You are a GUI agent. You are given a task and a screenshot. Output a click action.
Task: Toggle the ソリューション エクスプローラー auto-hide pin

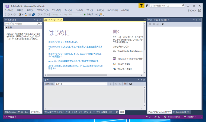[197, 20]
